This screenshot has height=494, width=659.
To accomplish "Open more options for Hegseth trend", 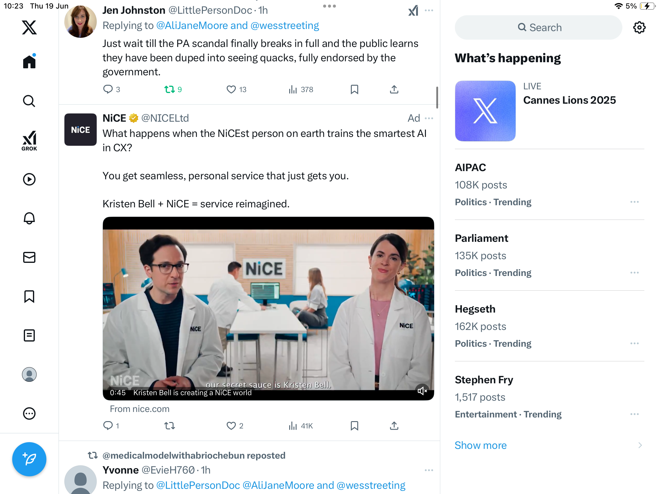I will point(634,343).
